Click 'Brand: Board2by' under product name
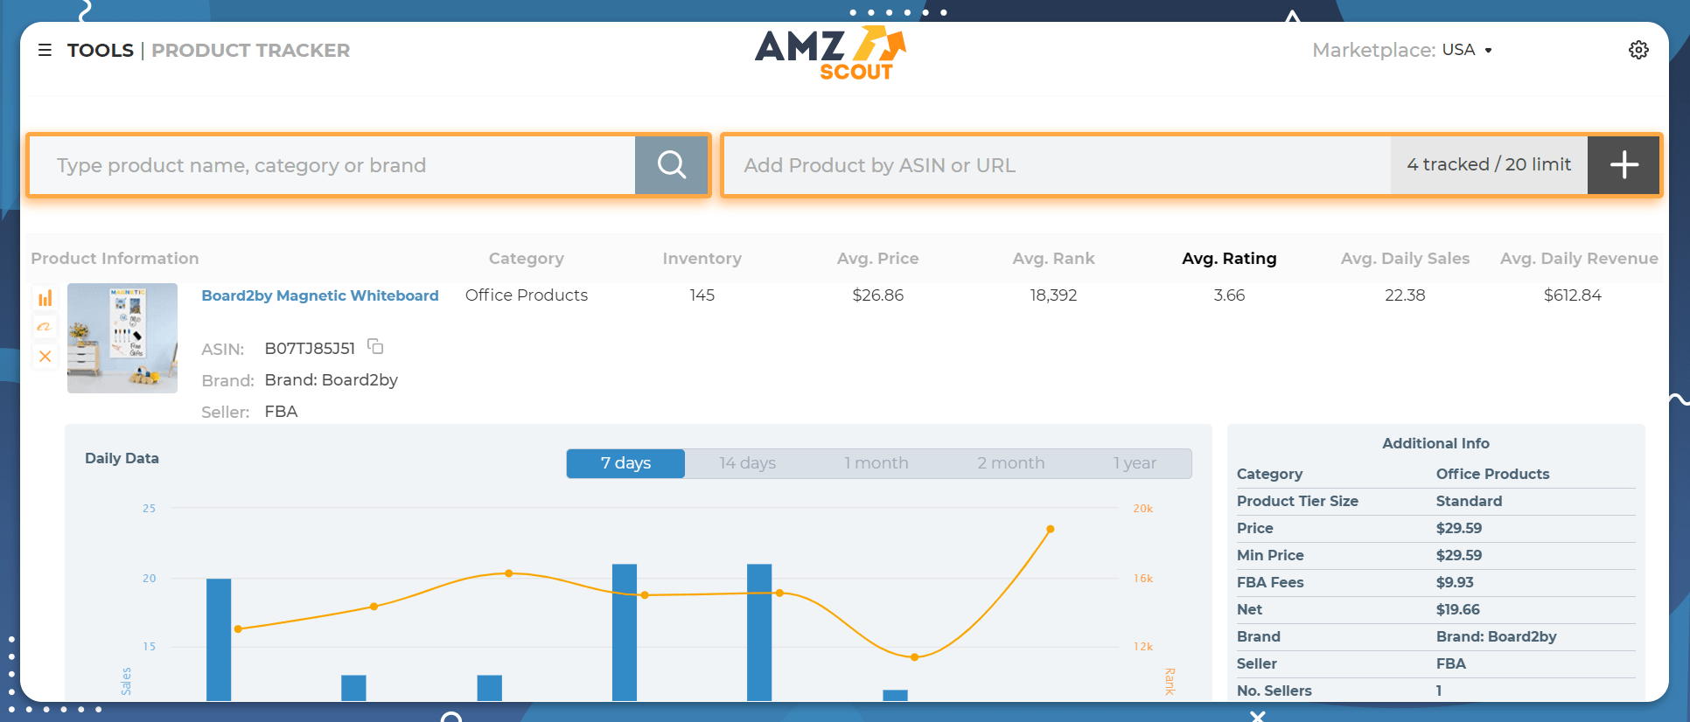1690x722 pixels. point(331,380)
